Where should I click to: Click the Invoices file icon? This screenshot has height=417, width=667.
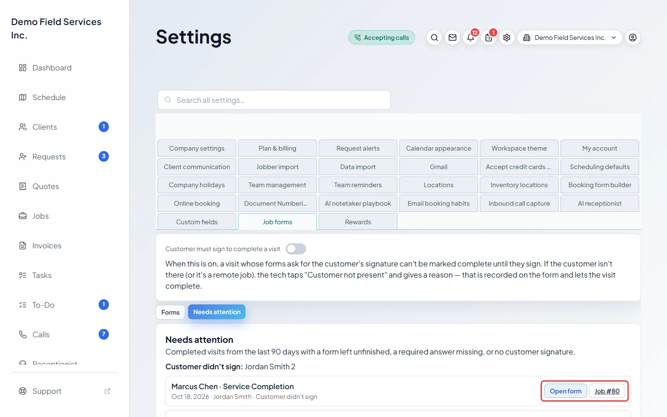pos(23,246)
